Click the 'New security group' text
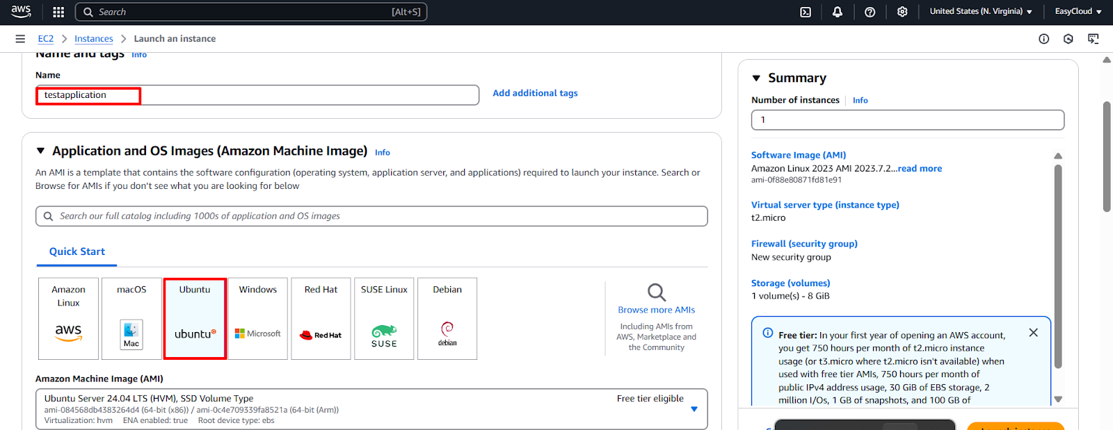This screenshot has width=1113, height=430. click(x=791, y=257)
